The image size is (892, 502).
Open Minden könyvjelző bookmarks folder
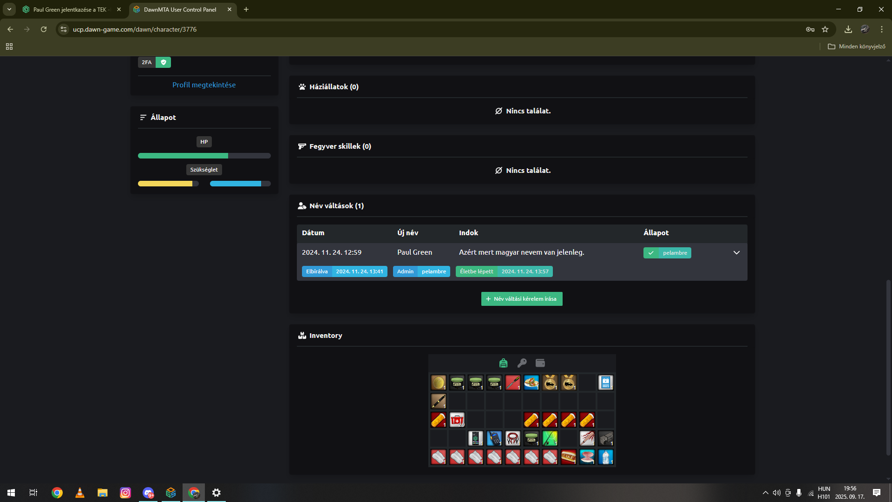856,46
